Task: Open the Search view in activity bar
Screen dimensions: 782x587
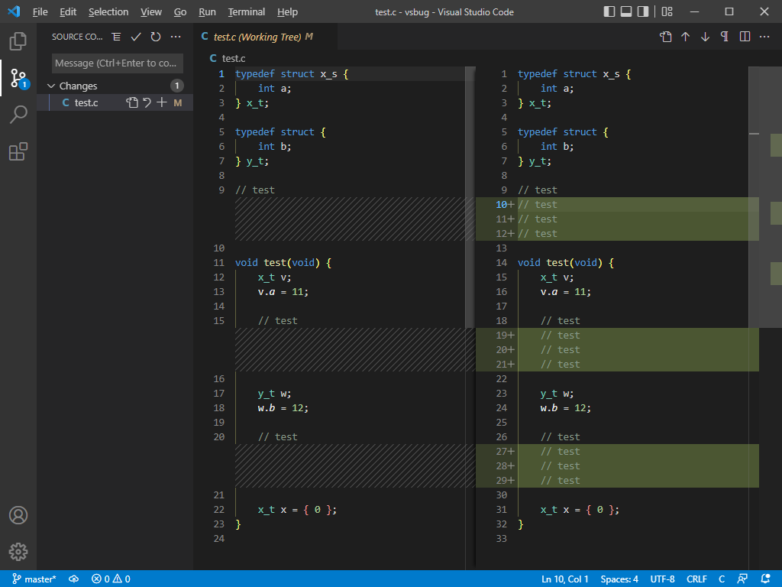Action: pyautogui.click(x=18, y=115)
